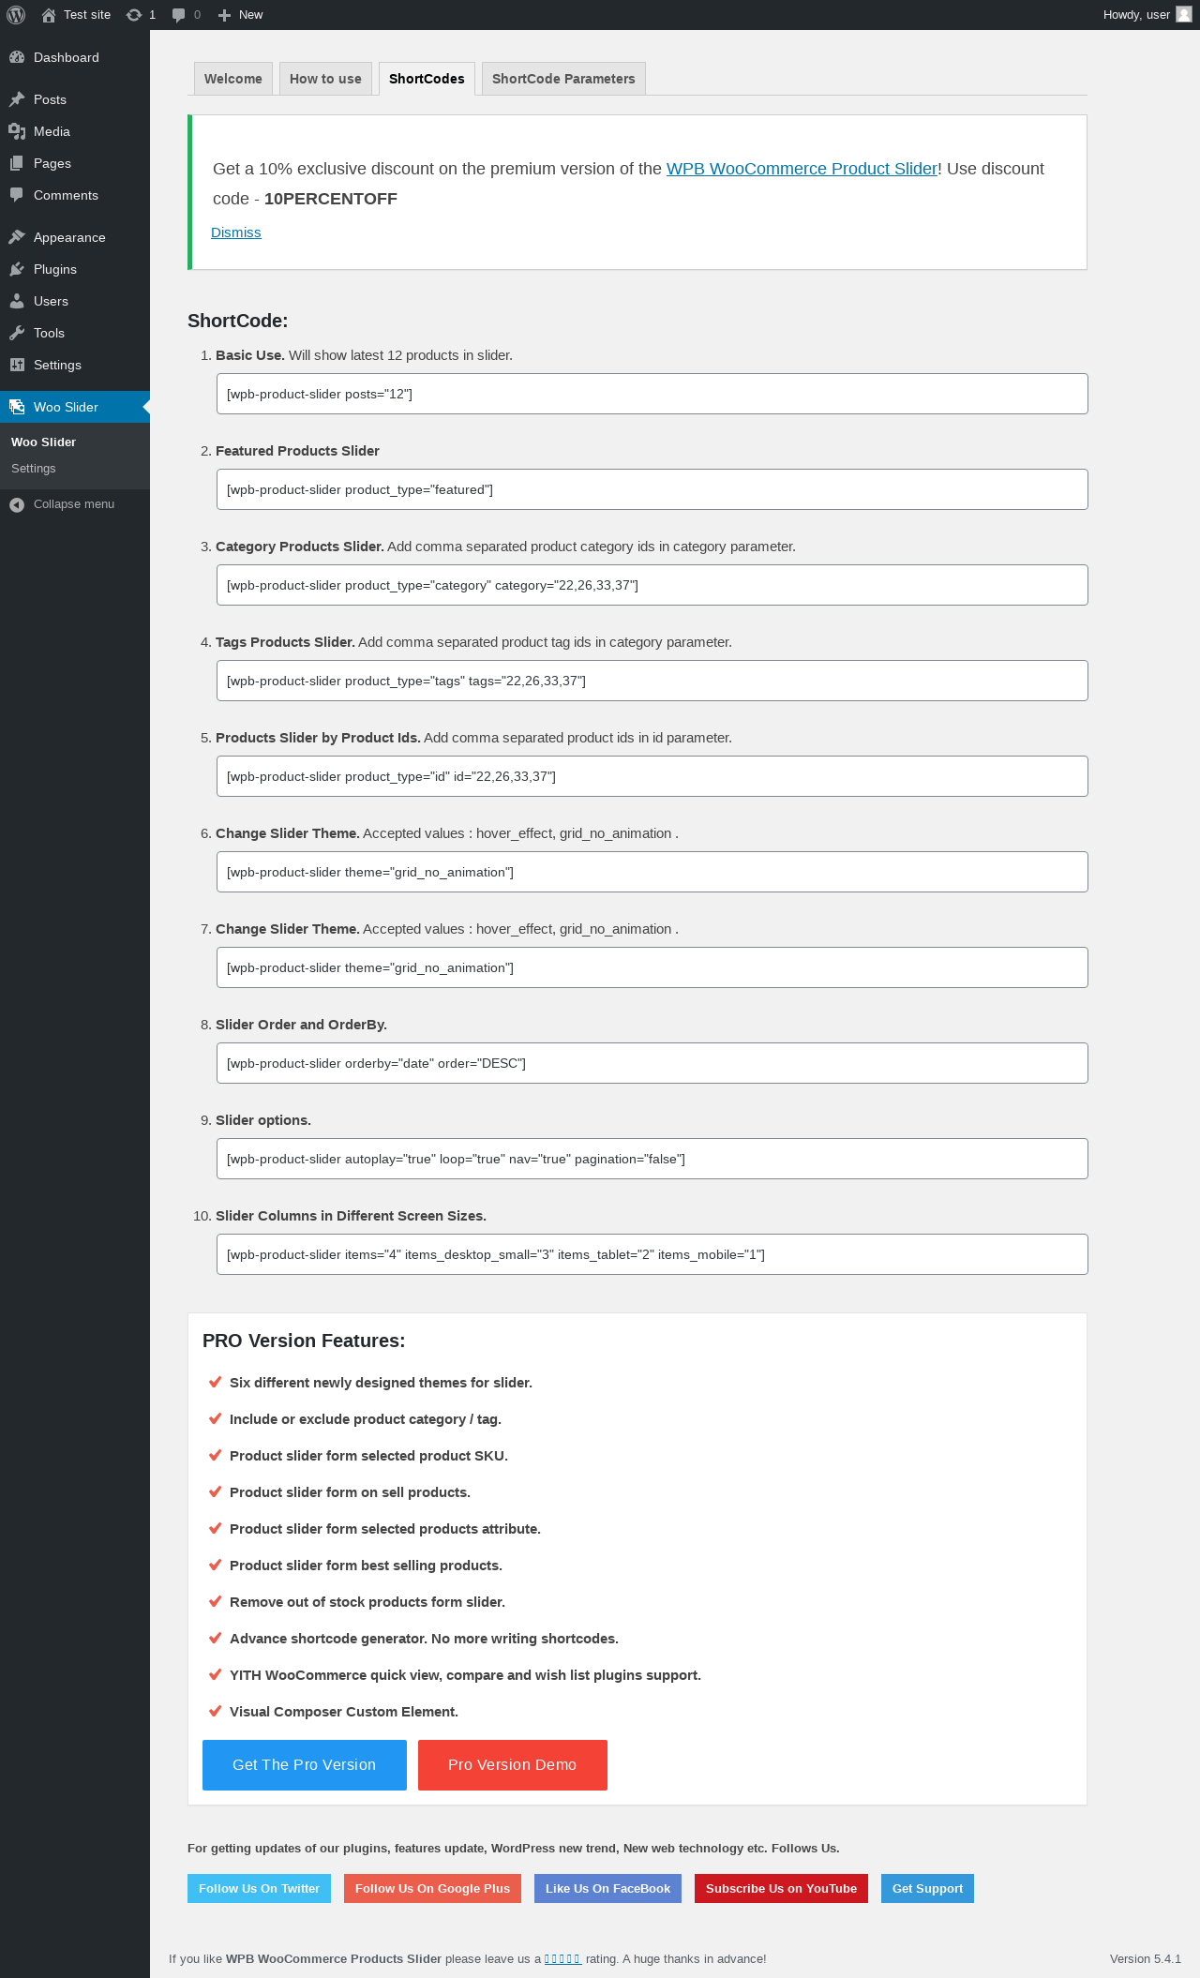Open the comments bubble icon in admin bar

(179, 15)
